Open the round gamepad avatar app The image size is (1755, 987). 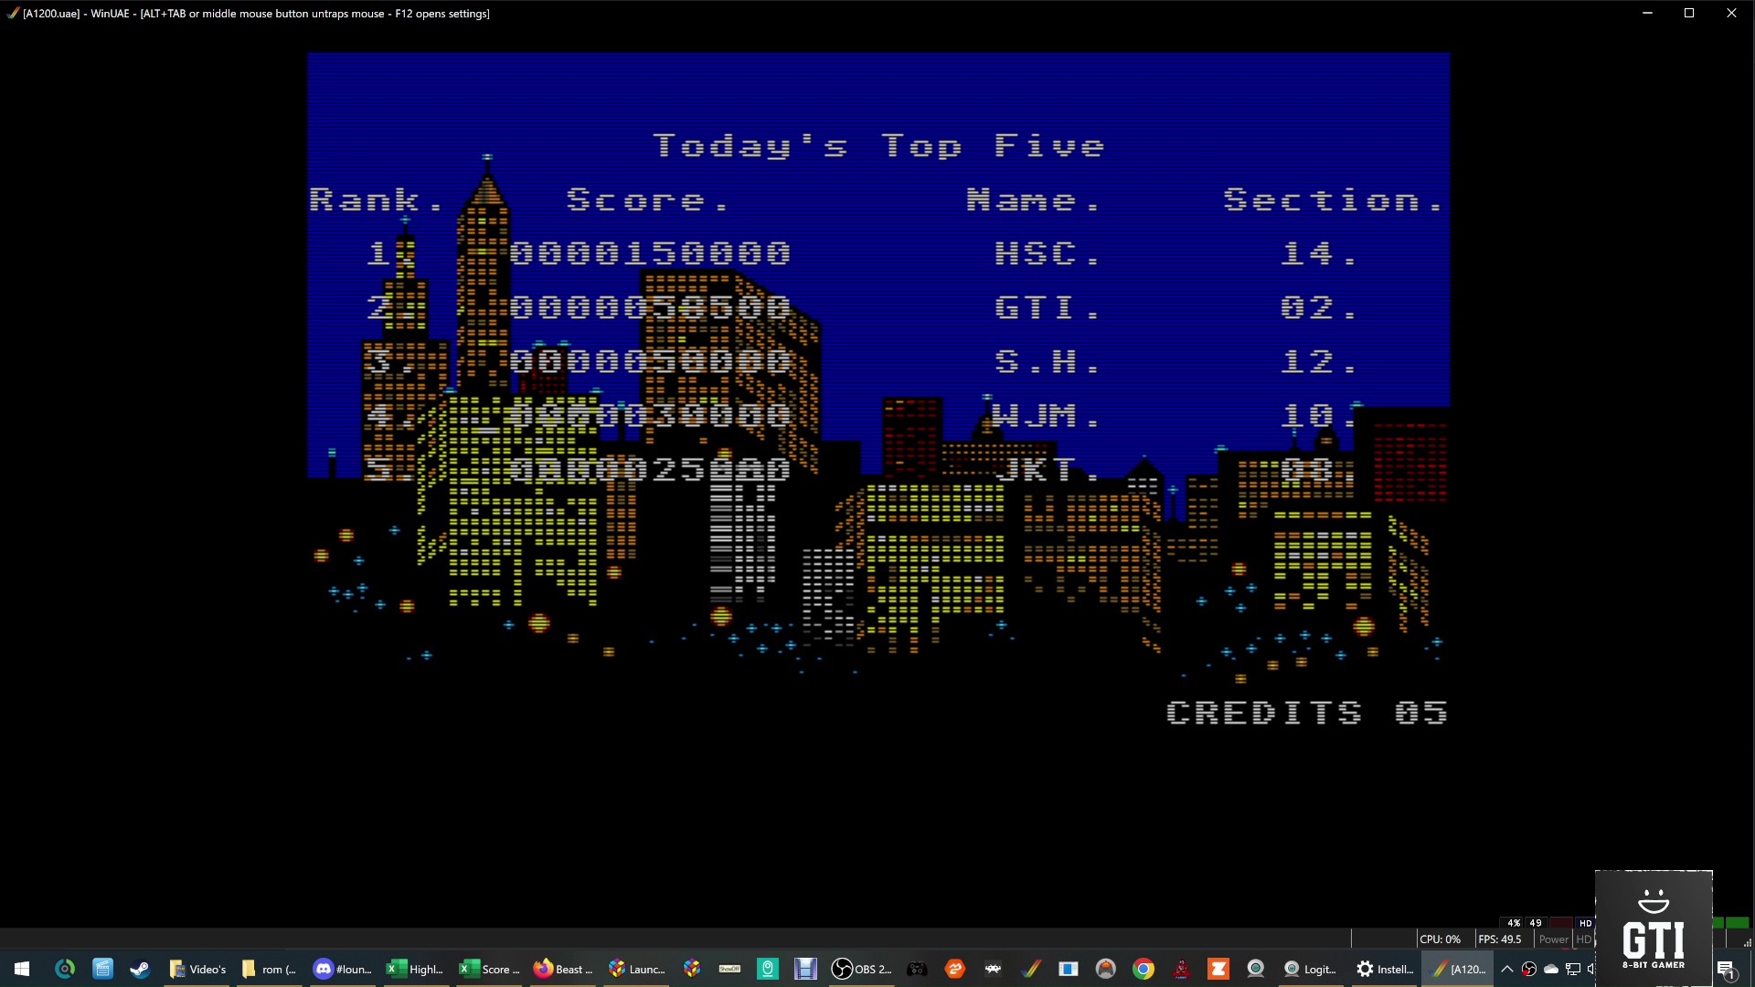point(1106,969)
